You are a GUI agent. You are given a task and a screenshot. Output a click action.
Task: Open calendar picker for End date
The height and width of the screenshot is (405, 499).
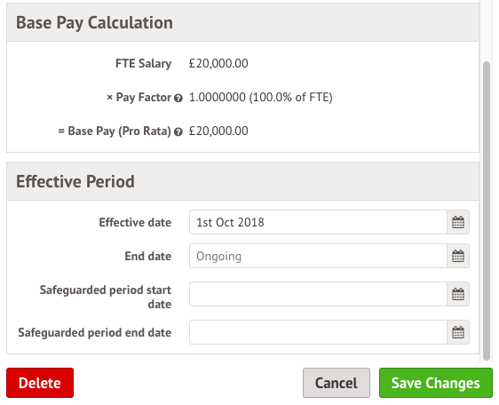(x=458, y=256)
